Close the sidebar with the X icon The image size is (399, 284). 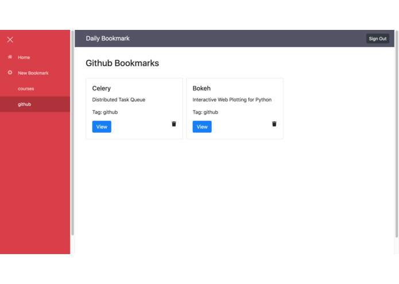coord(10,40)
